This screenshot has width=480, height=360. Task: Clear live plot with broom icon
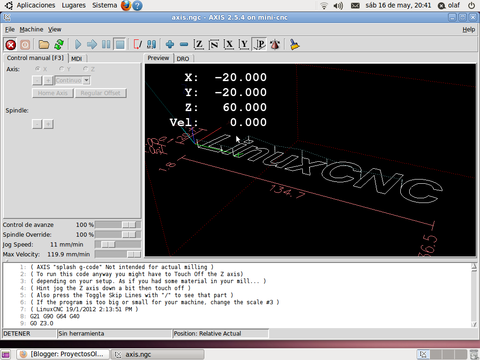tap(294, 45)
